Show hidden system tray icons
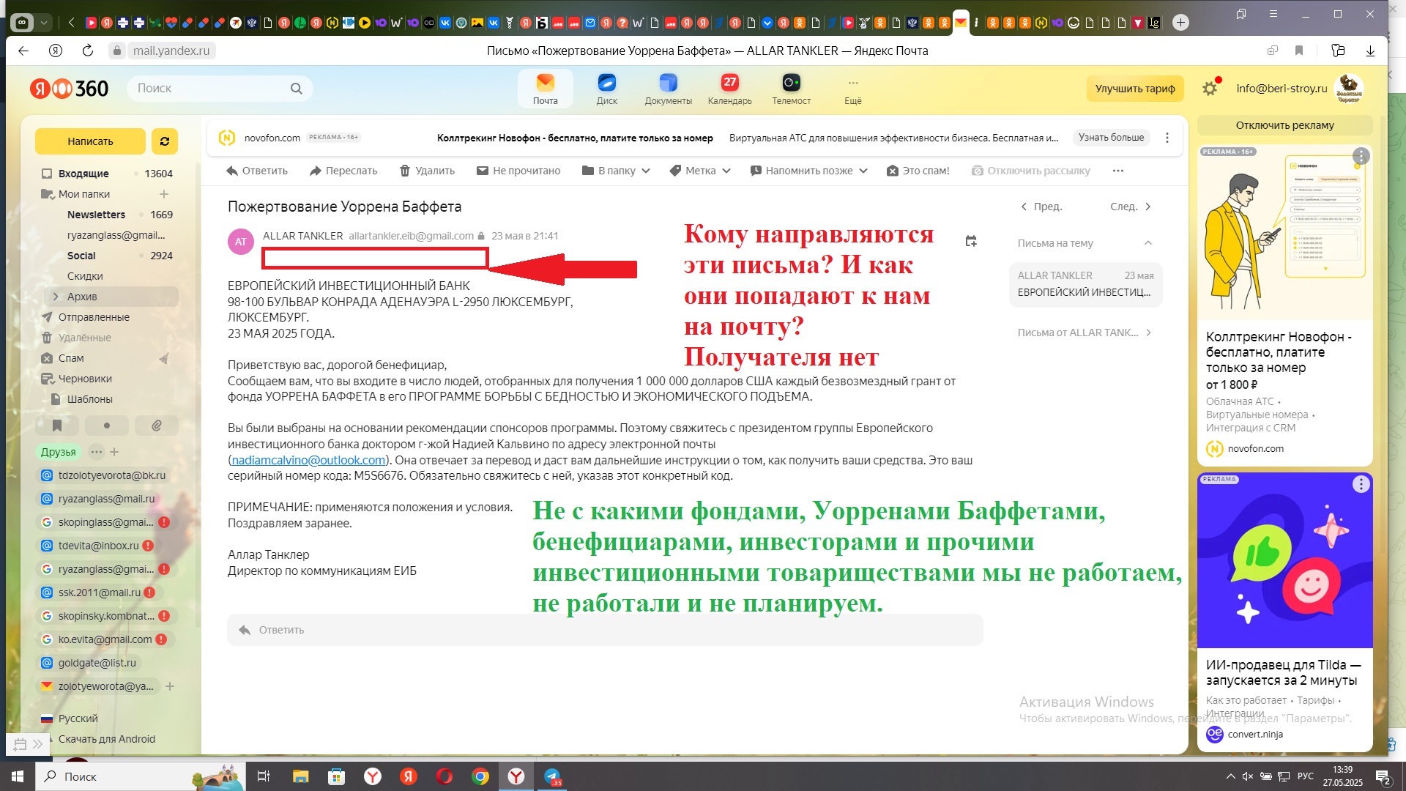This screenshot has width=1406, height=791. (1230, 776)
